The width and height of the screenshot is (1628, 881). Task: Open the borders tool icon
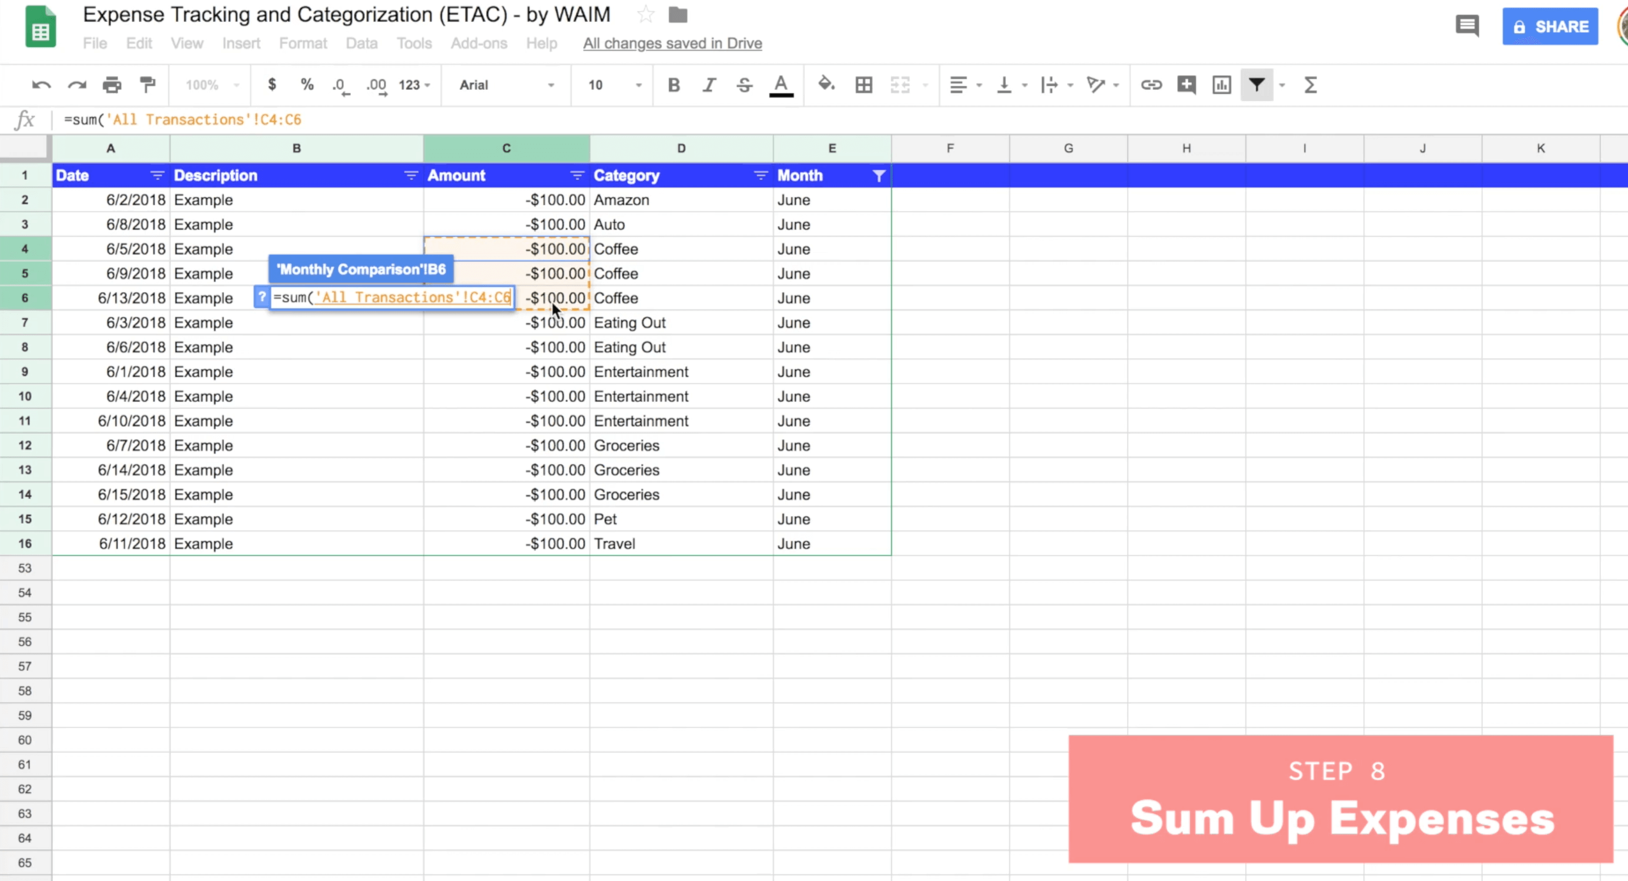[863, 85]
